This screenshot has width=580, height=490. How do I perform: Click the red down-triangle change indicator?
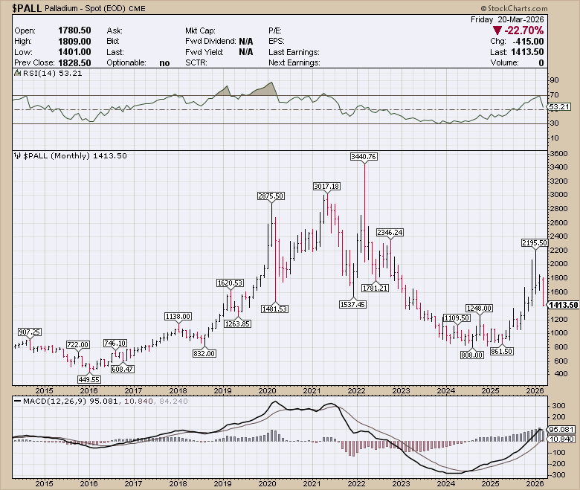(x=497, y=30)
